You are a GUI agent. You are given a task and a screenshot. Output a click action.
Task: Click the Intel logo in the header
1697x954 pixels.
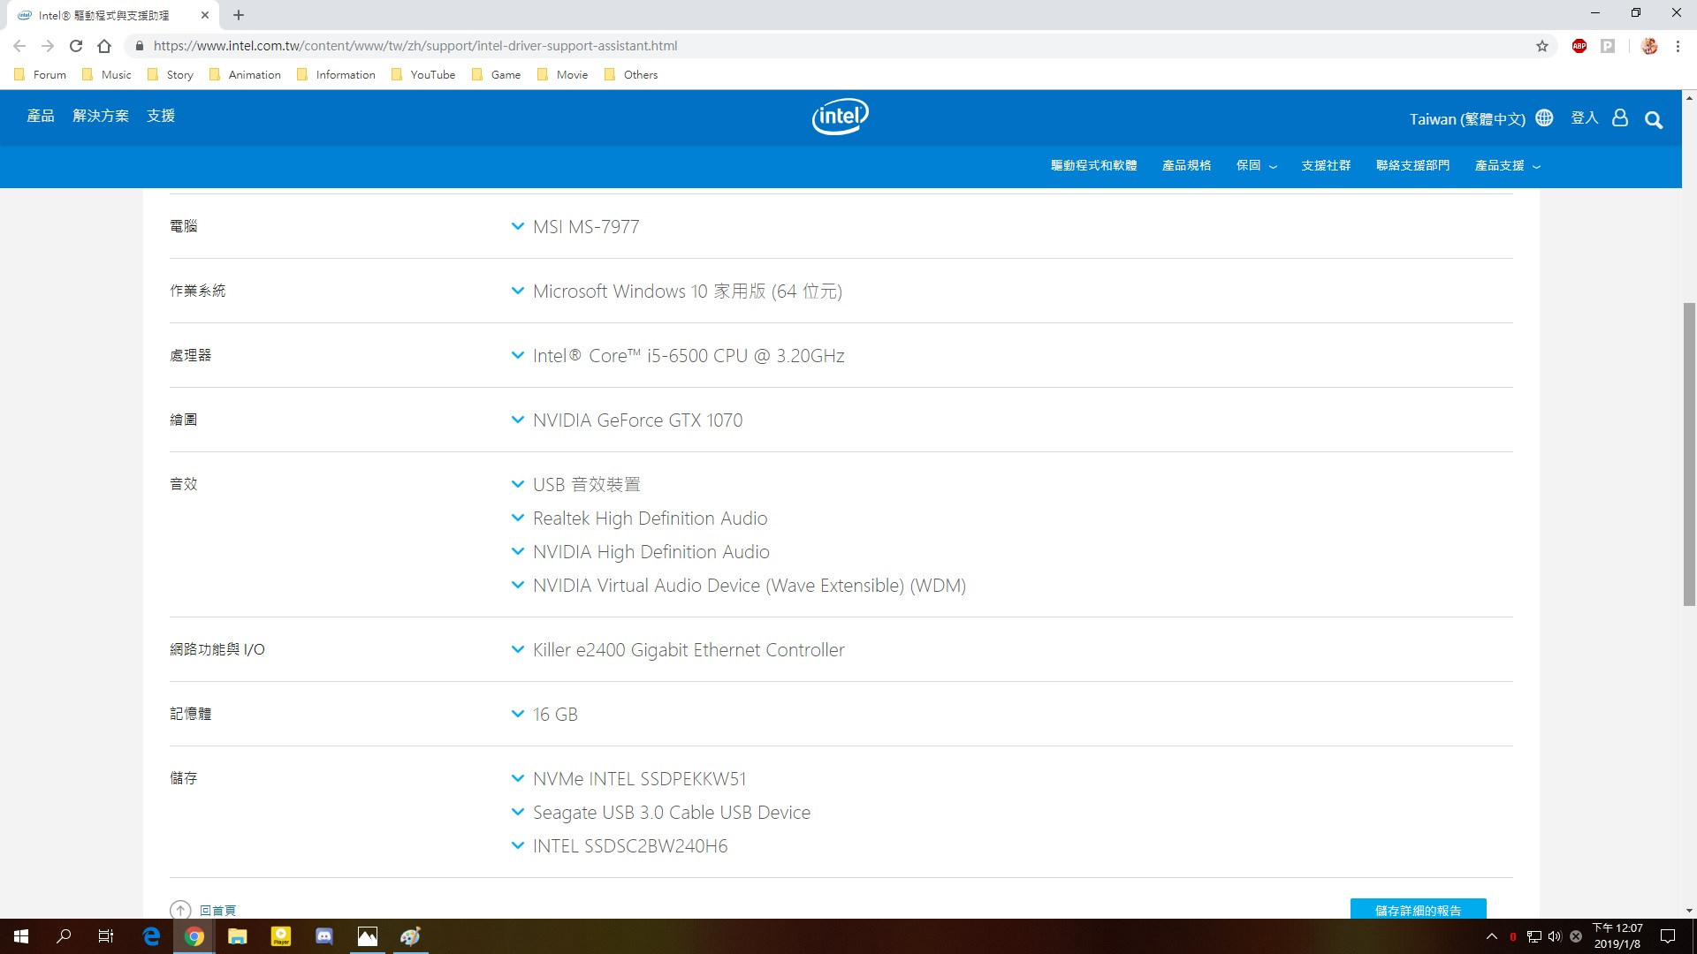click(x=840, y=117)
